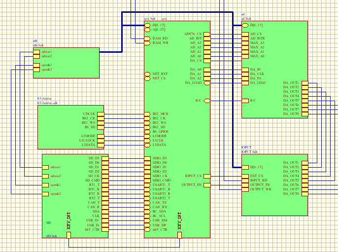Click the wire connecting both KEY_INT ports
The width and height of the screenshot is (338, 252).
123,246
